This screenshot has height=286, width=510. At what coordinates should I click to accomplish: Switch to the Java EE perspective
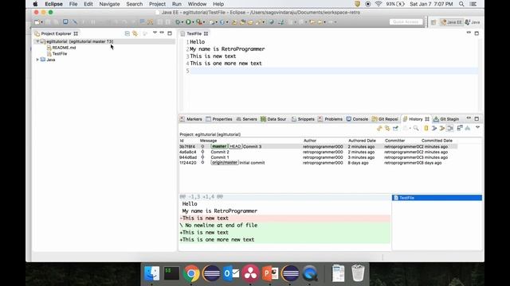[451, 22]
